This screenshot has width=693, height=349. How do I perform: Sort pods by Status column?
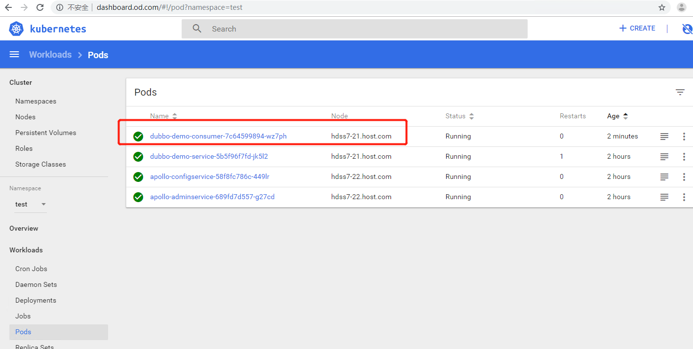pos(460,116)
